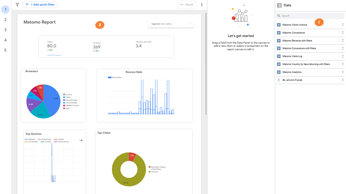Open the three-dot more options menu
Viewport: 346px width, 194px height.
click(x=202, y=4)
